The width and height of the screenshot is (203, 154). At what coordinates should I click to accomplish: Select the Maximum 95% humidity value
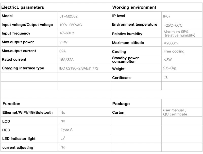tap(179, 33)
